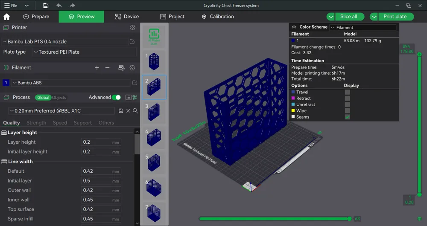Open printer preset dropdown Bambu Lab P1S
427x226 pixels.
click(65, 42)
